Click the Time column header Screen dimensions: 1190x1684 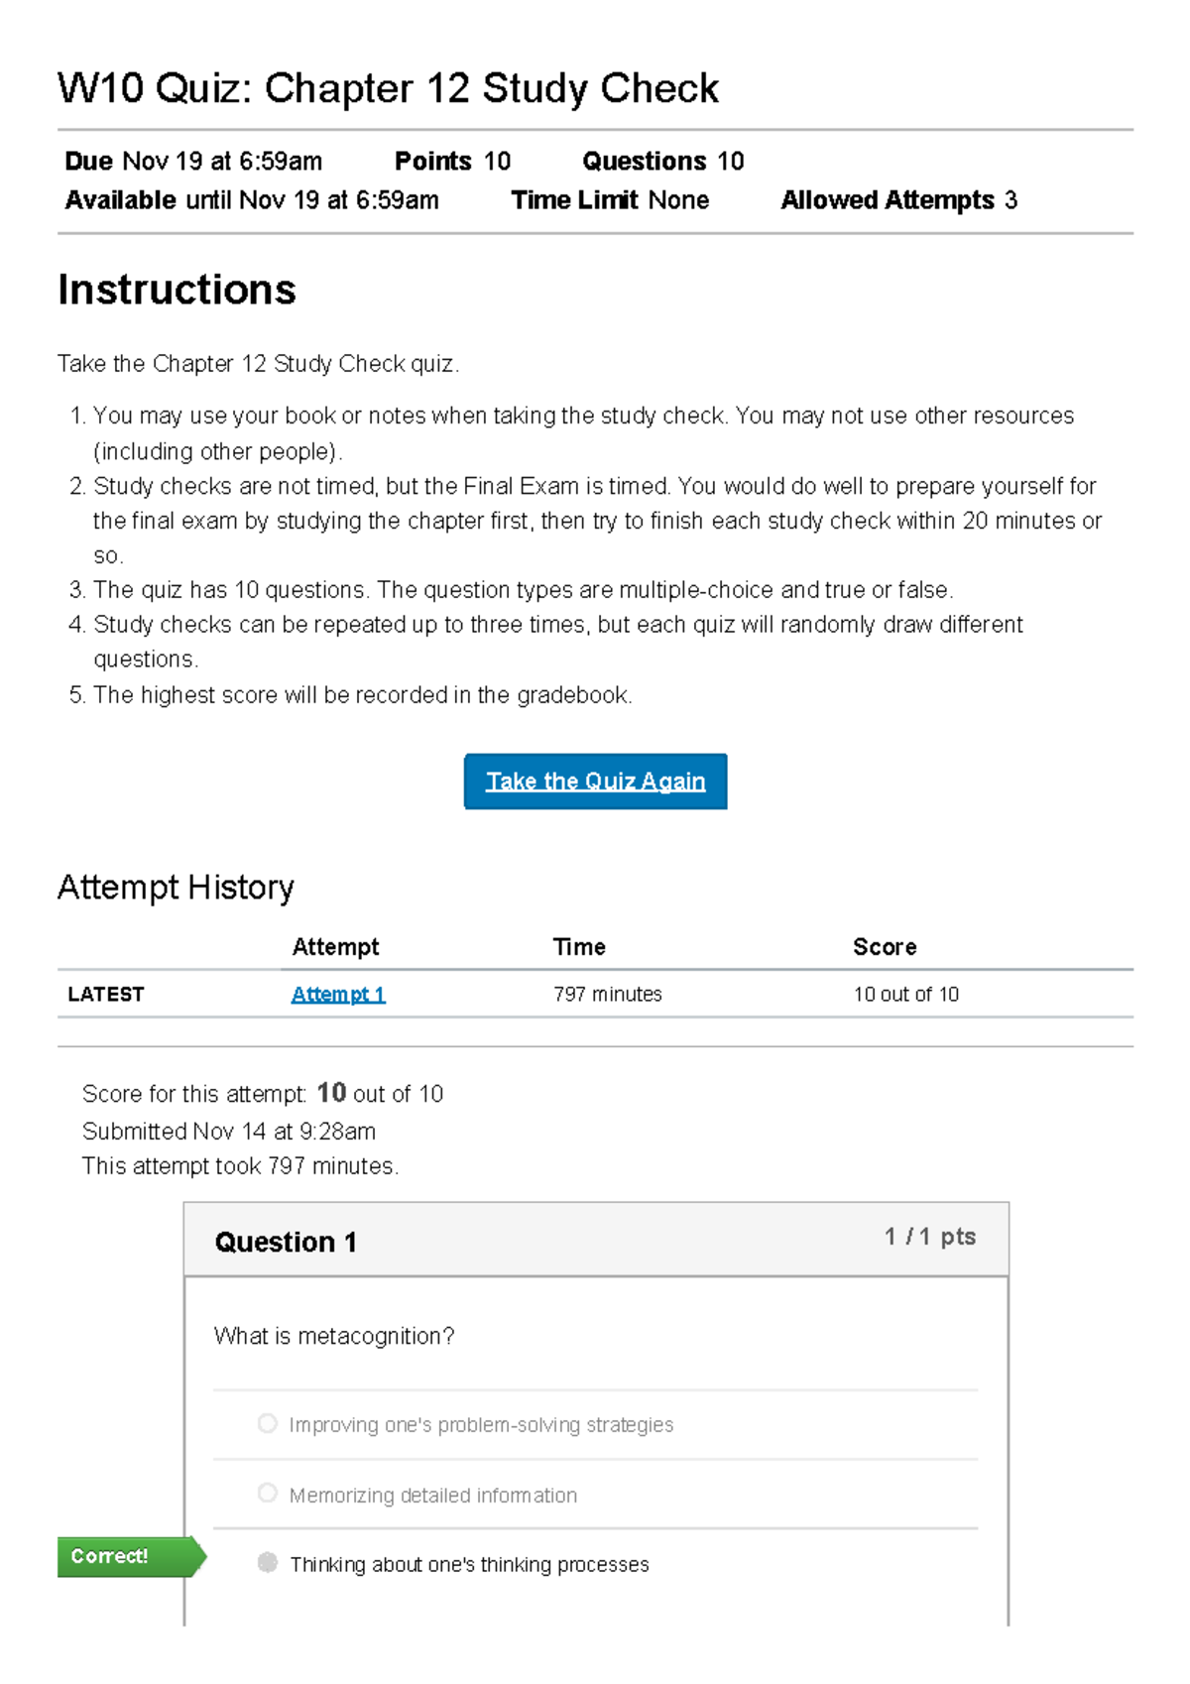pos(579,947)
